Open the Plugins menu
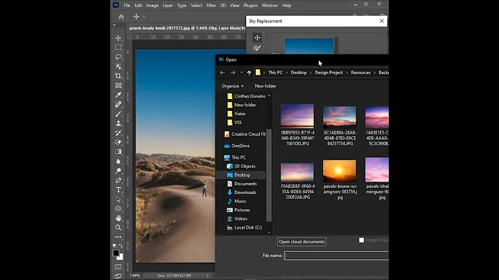 250,6
